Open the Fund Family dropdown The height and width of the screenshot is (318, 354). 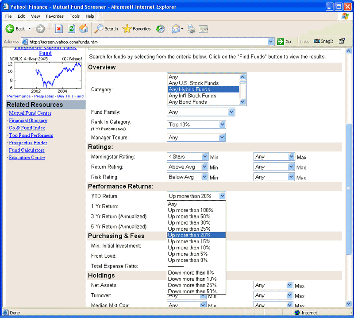(x=231, y=112)
